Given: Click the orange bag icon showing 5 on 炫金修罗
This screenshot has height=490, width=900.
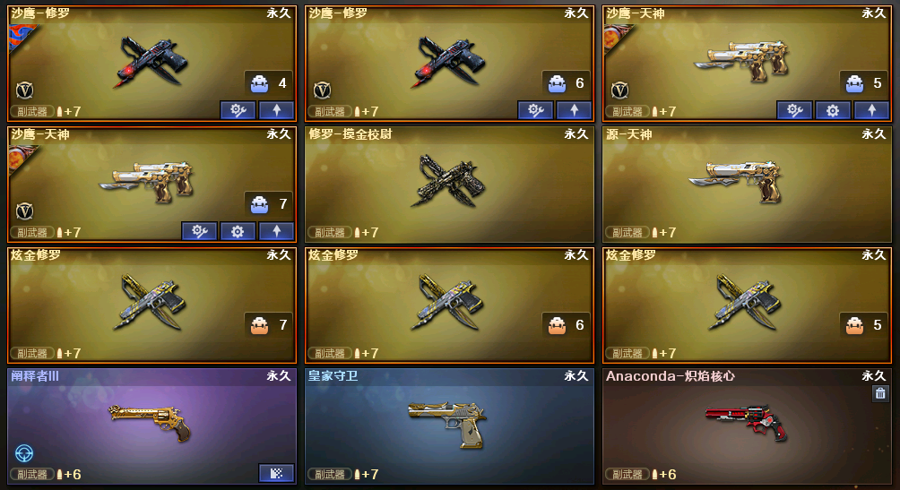Looking at the screenshot, I should pyautogui.click(x=854, y=325).
